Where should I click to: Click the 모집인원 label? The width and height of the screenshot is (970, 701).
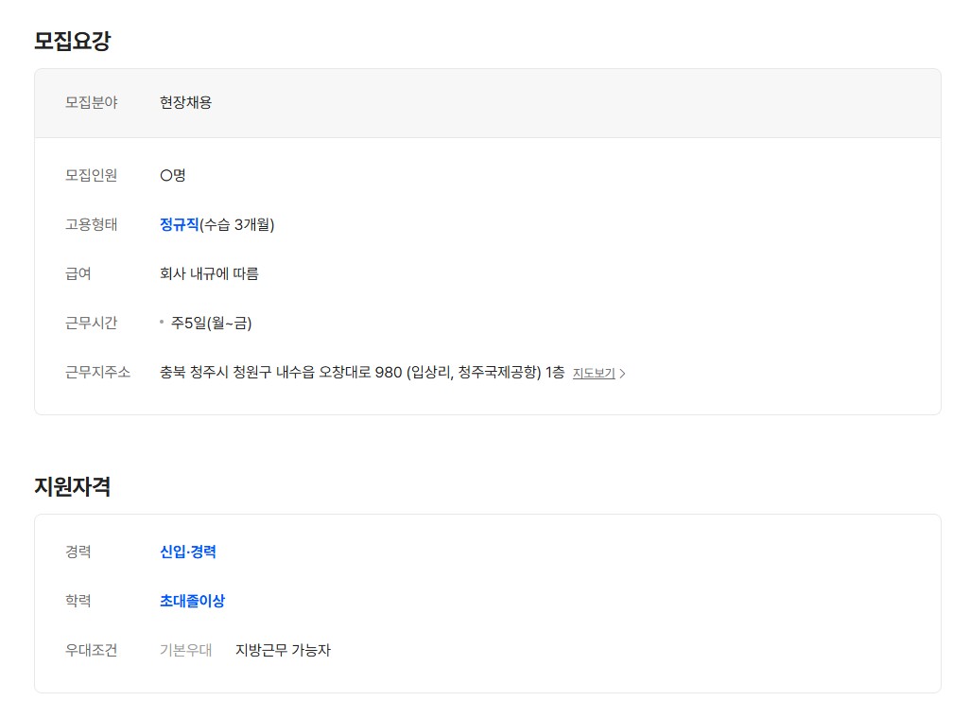91,175
